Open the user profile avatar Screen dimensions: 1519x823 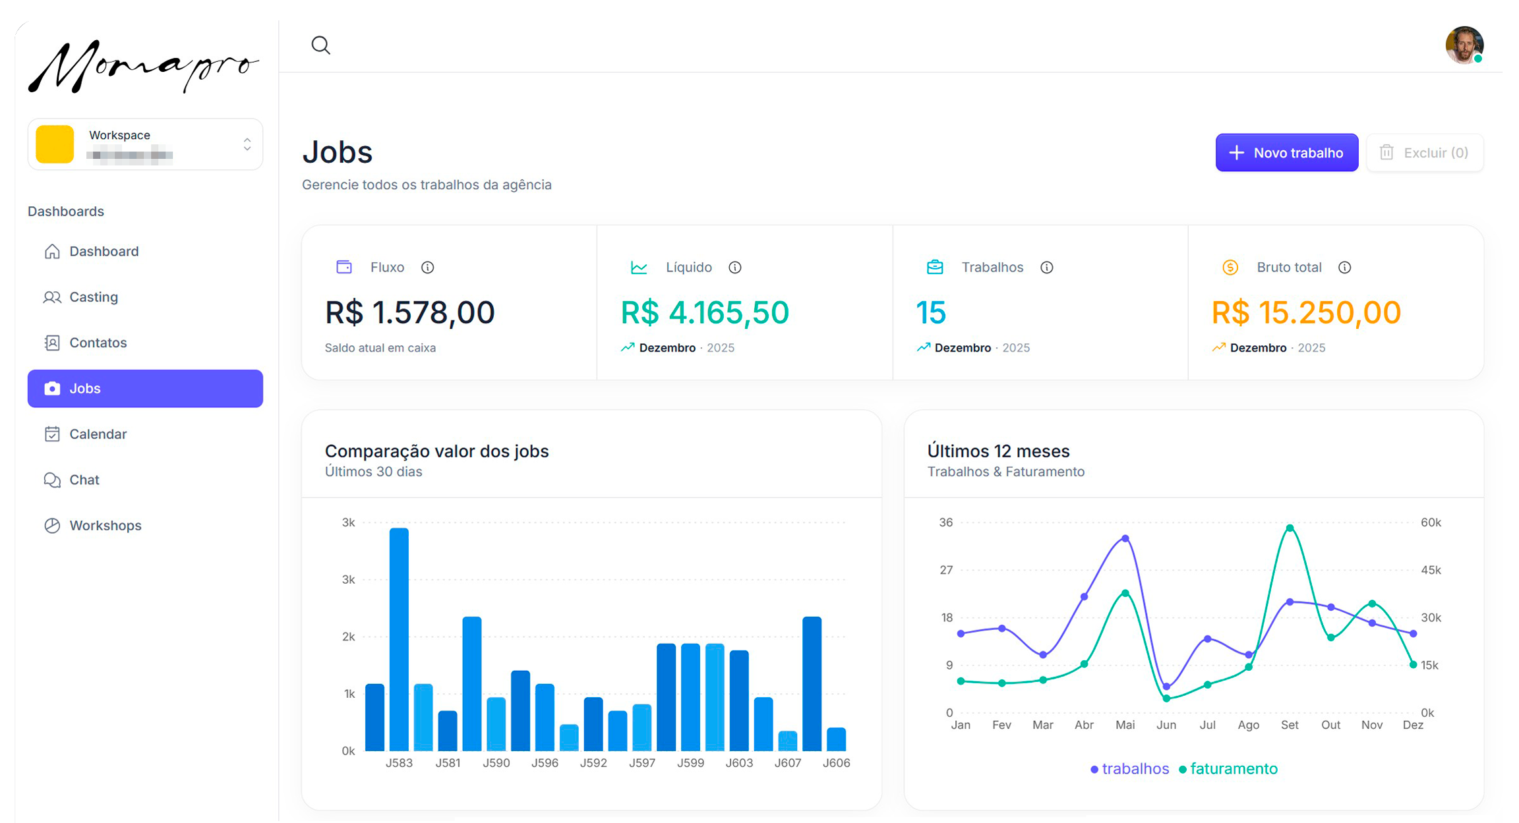(1464, 45)
